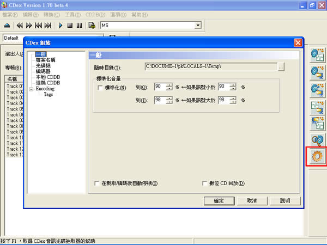Toggle 數位 CD 回放 checkbox

click(x=204, y=183)
